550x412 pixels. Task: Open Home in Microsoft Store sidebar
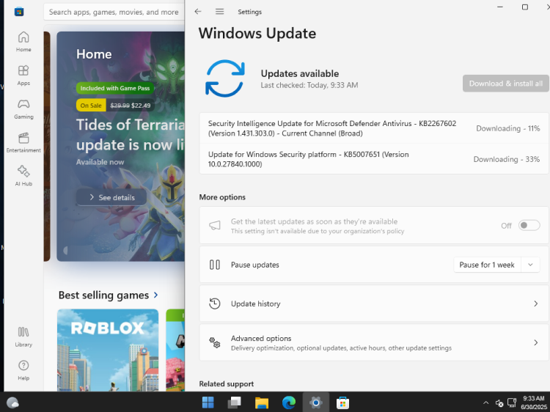pyautogui.click(x=23, y=41)
